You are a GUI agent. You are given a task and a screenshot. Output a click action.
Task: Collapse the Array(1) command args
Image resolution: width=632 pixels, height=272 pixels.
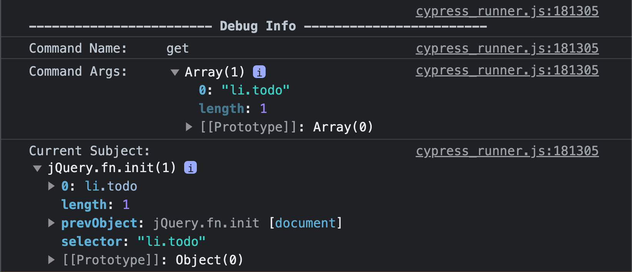(x=175, y=72)
